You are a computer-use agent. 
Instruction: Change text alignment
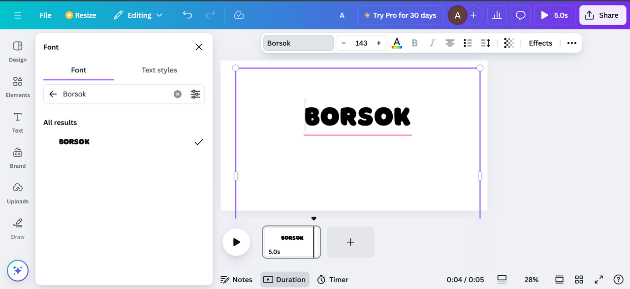click(x=450, y=43)
